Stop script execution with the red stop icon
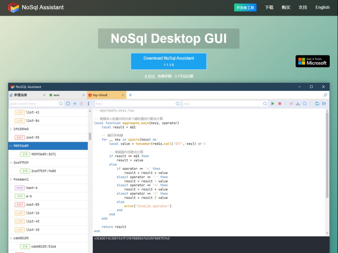Screen dimensions: 338x253 279,104
